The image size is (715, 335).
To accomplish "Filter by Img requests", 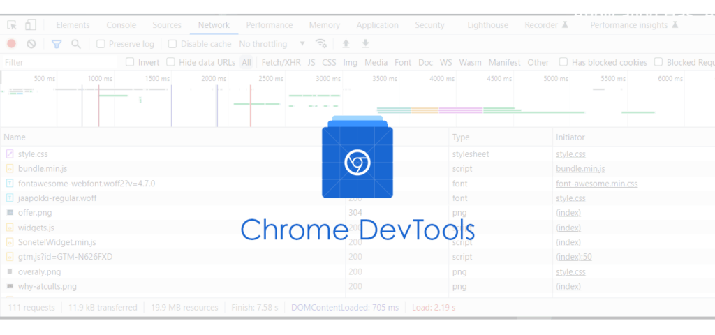I will pyautogui.click(x=351, y=62).
